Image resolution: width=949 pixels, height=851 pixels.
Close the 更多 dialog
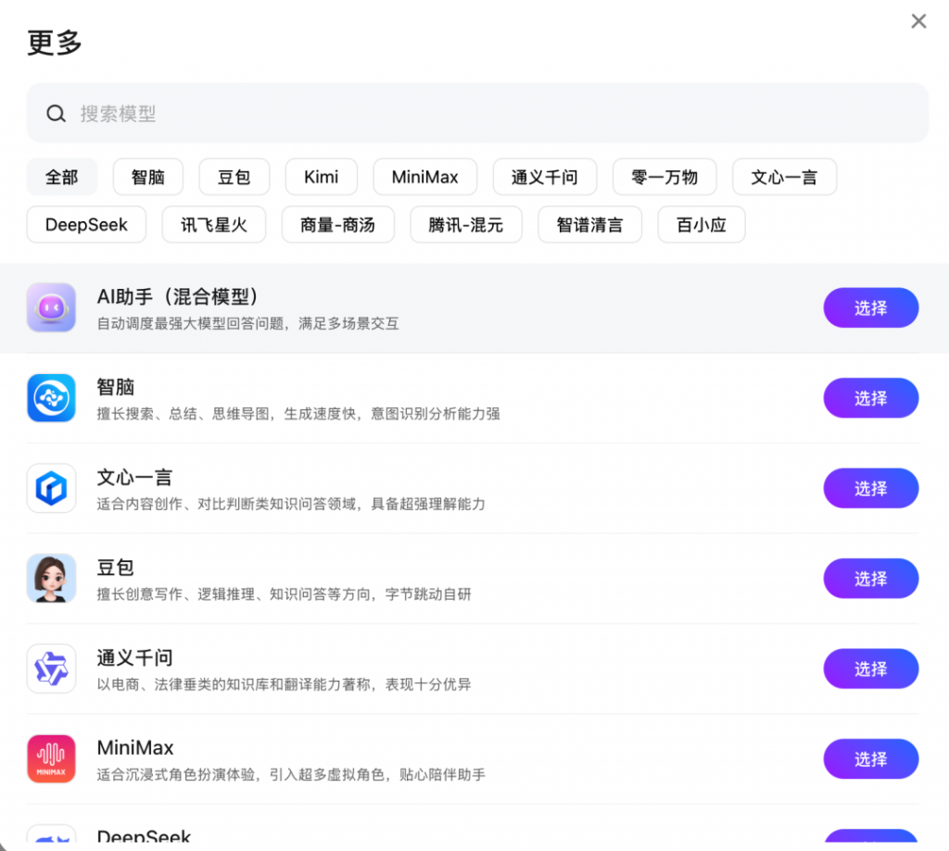[918, 21]
